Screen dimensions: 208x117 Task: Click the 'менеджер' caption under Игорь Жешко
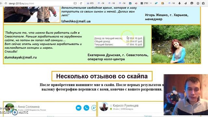click(x=154, y=19)
